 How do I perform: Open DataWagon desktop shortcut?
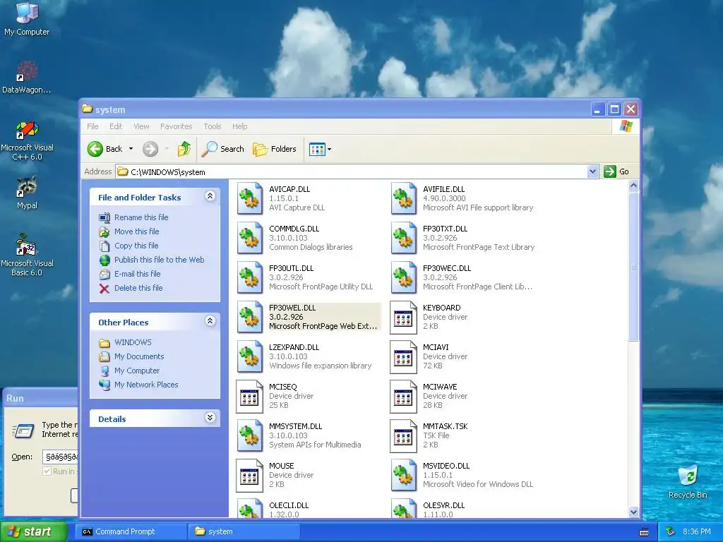(27, 78)
